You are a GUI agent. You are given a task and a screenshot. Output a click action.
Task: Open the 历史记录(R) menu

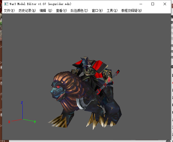pos(27,11)
